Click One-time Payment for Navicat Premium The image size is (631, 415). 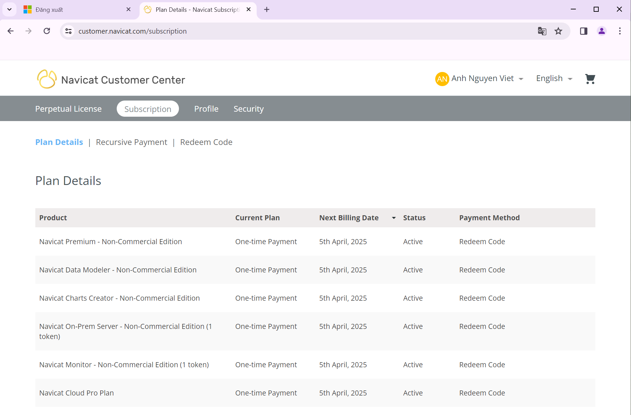point(266,242)
